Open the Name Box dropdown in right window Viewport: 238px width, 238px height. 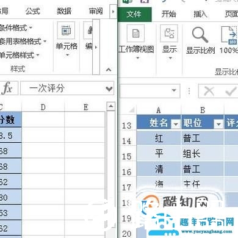[174, 90]
